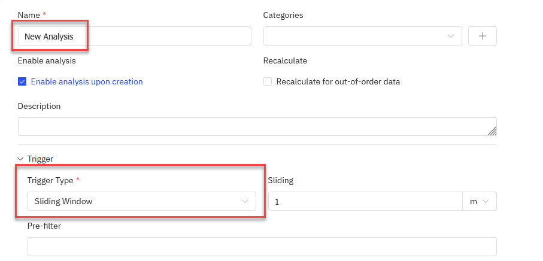Image resolution: width=543 pixels, height=261 pixels.
Task: Uncheck the Enable analysis upon creation checkbox
Action: coord(22,81)
